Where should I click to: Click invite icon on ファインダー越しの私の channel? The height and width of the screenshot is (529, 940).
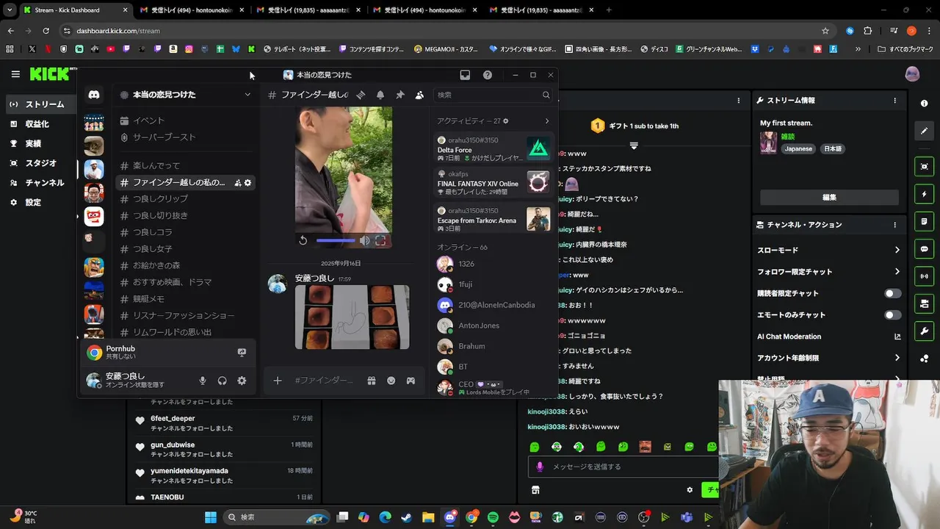[x=238, y=183]
